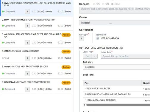Click the Part column header
Screen dimensions: 150x112
[112, 83]
